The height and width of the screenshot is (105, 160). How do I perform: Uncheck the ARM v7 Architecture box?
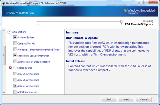15,86
